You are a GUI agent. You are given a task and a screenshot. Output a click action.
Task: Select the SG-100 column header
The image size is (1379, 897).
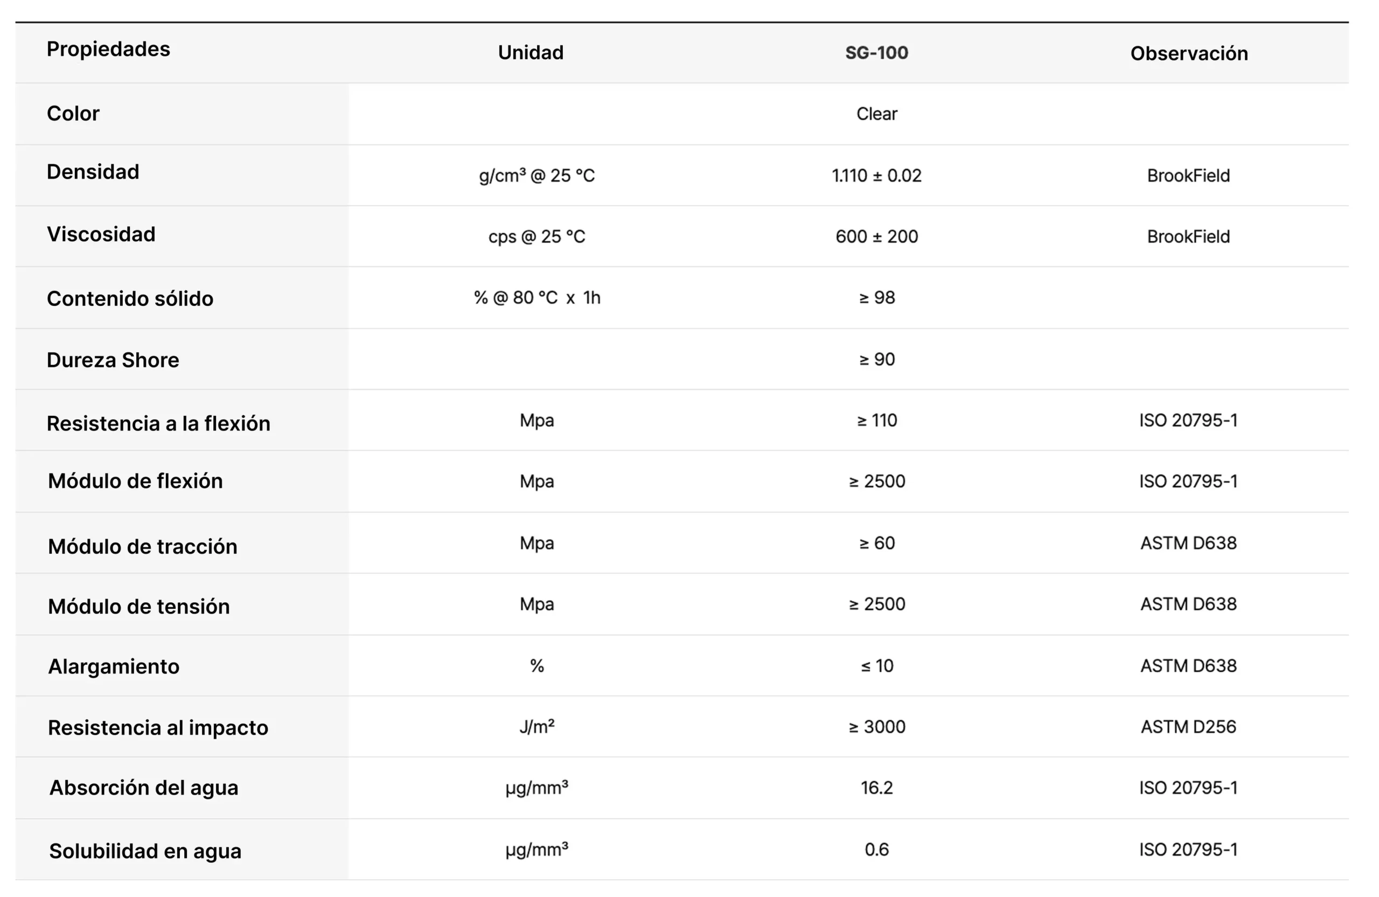876,53
